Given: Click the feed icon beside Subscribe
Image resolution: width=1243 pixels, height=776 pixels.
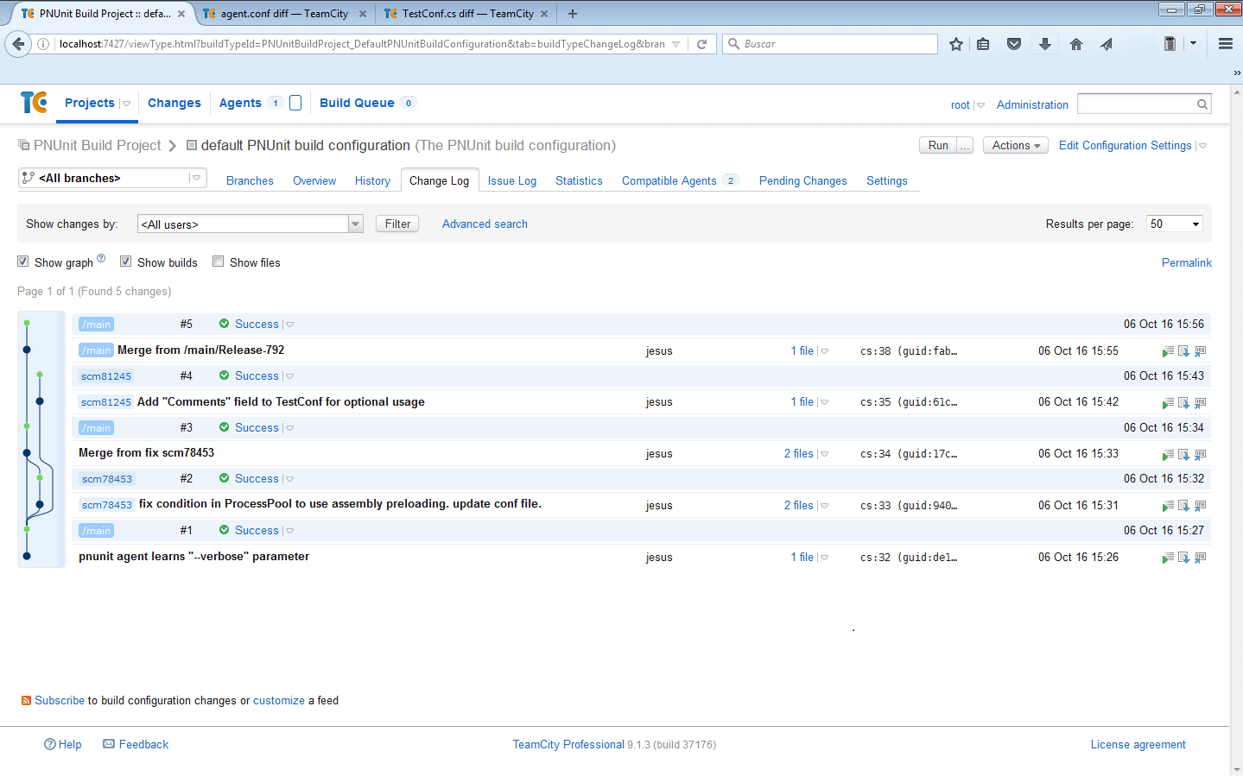Looking at the screenshot, I should click(26, 701).
